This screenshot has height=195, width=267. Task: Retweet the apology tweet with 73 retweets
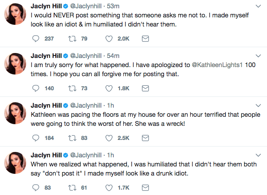72,89
